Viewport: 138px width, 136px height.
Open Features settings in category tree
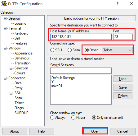coord(21,43)
